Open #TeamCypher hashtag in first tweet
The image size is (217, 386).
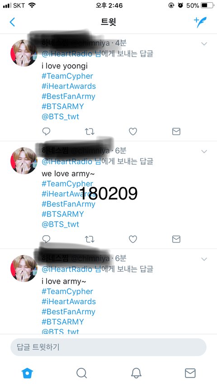click(x=67, y=76)
